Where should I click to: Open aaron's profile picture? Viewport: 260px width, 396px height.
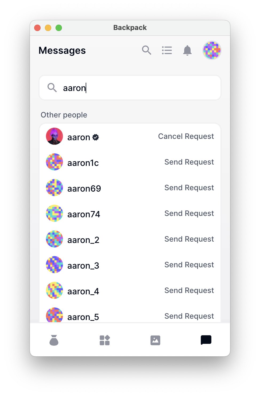coord(54,136)
